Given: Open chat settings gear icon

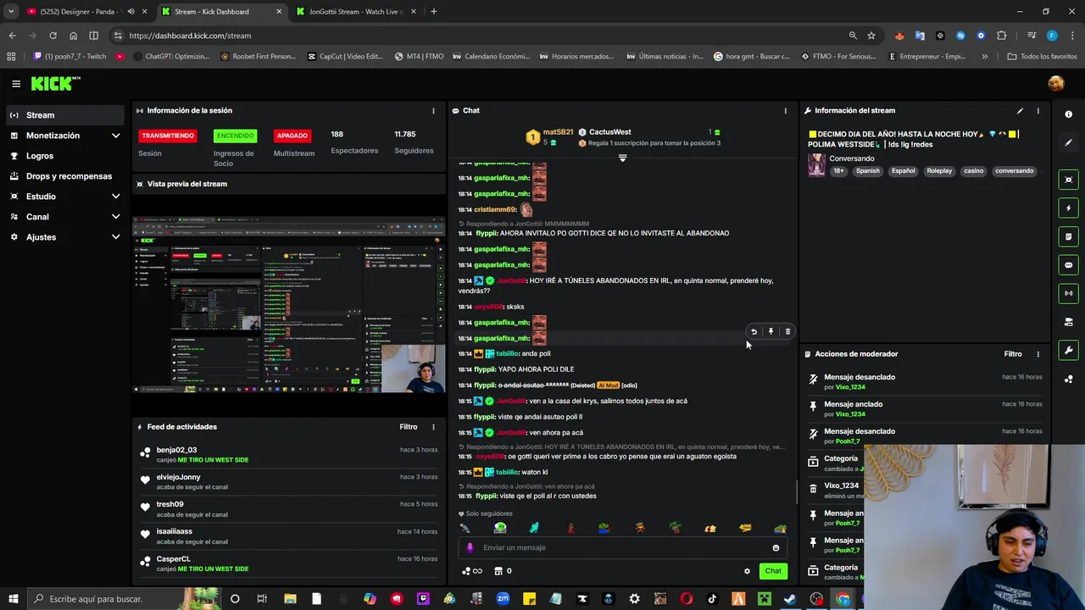Looking at the screenshot, I should 747,571.
